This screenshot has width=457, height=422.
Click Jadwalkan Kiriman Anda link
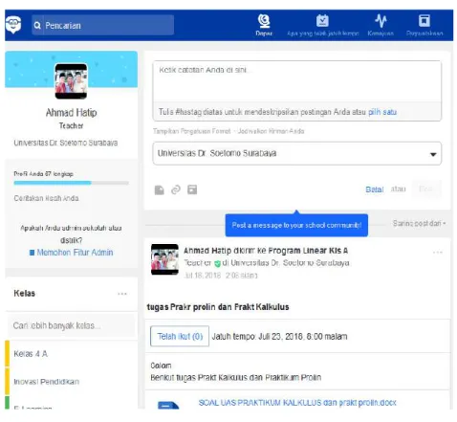tap(271, 131)
